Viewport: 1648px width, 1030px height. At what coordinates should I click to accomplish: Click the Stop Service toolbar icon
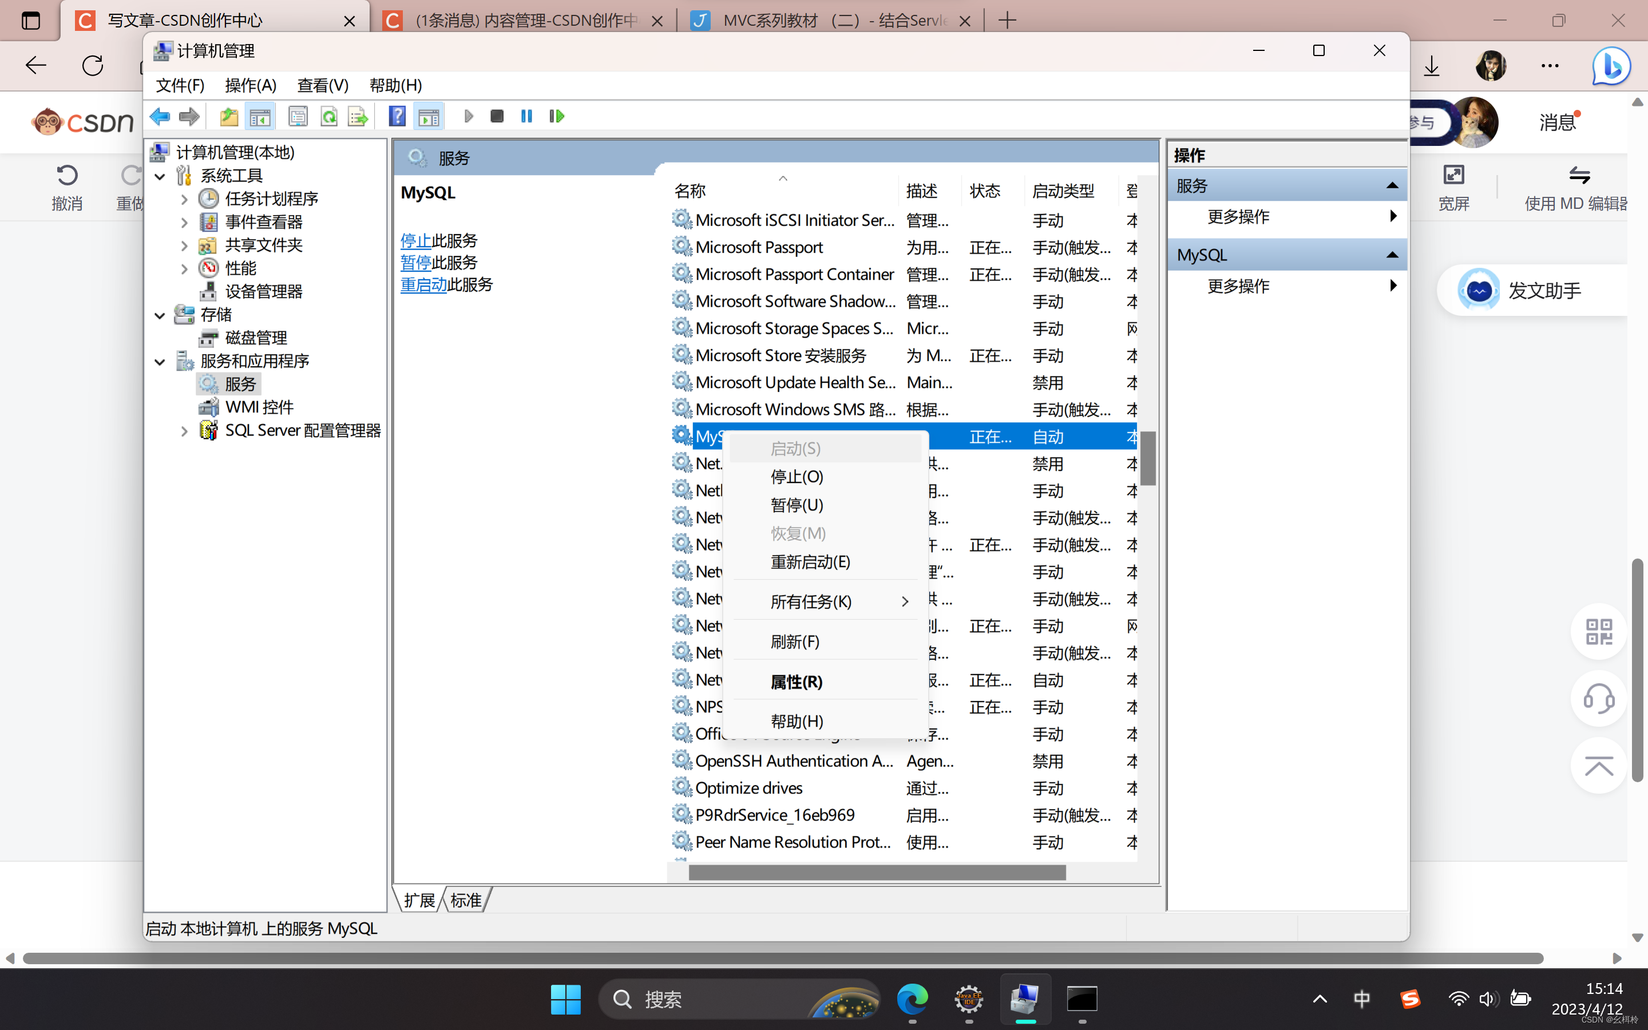tap(497, 117)
